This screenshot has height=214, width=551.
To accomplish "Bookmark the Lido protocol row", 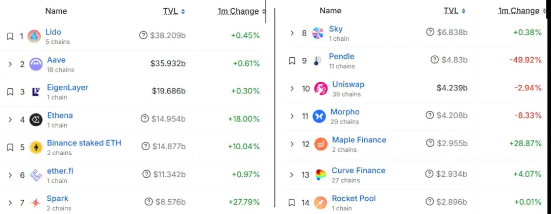I will (x=10, y=36).
